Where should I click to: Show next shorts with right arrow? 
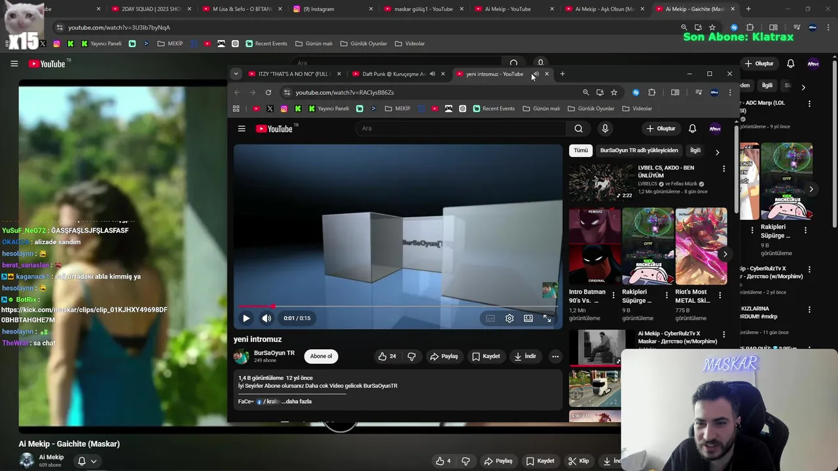(x=725, y=254)
